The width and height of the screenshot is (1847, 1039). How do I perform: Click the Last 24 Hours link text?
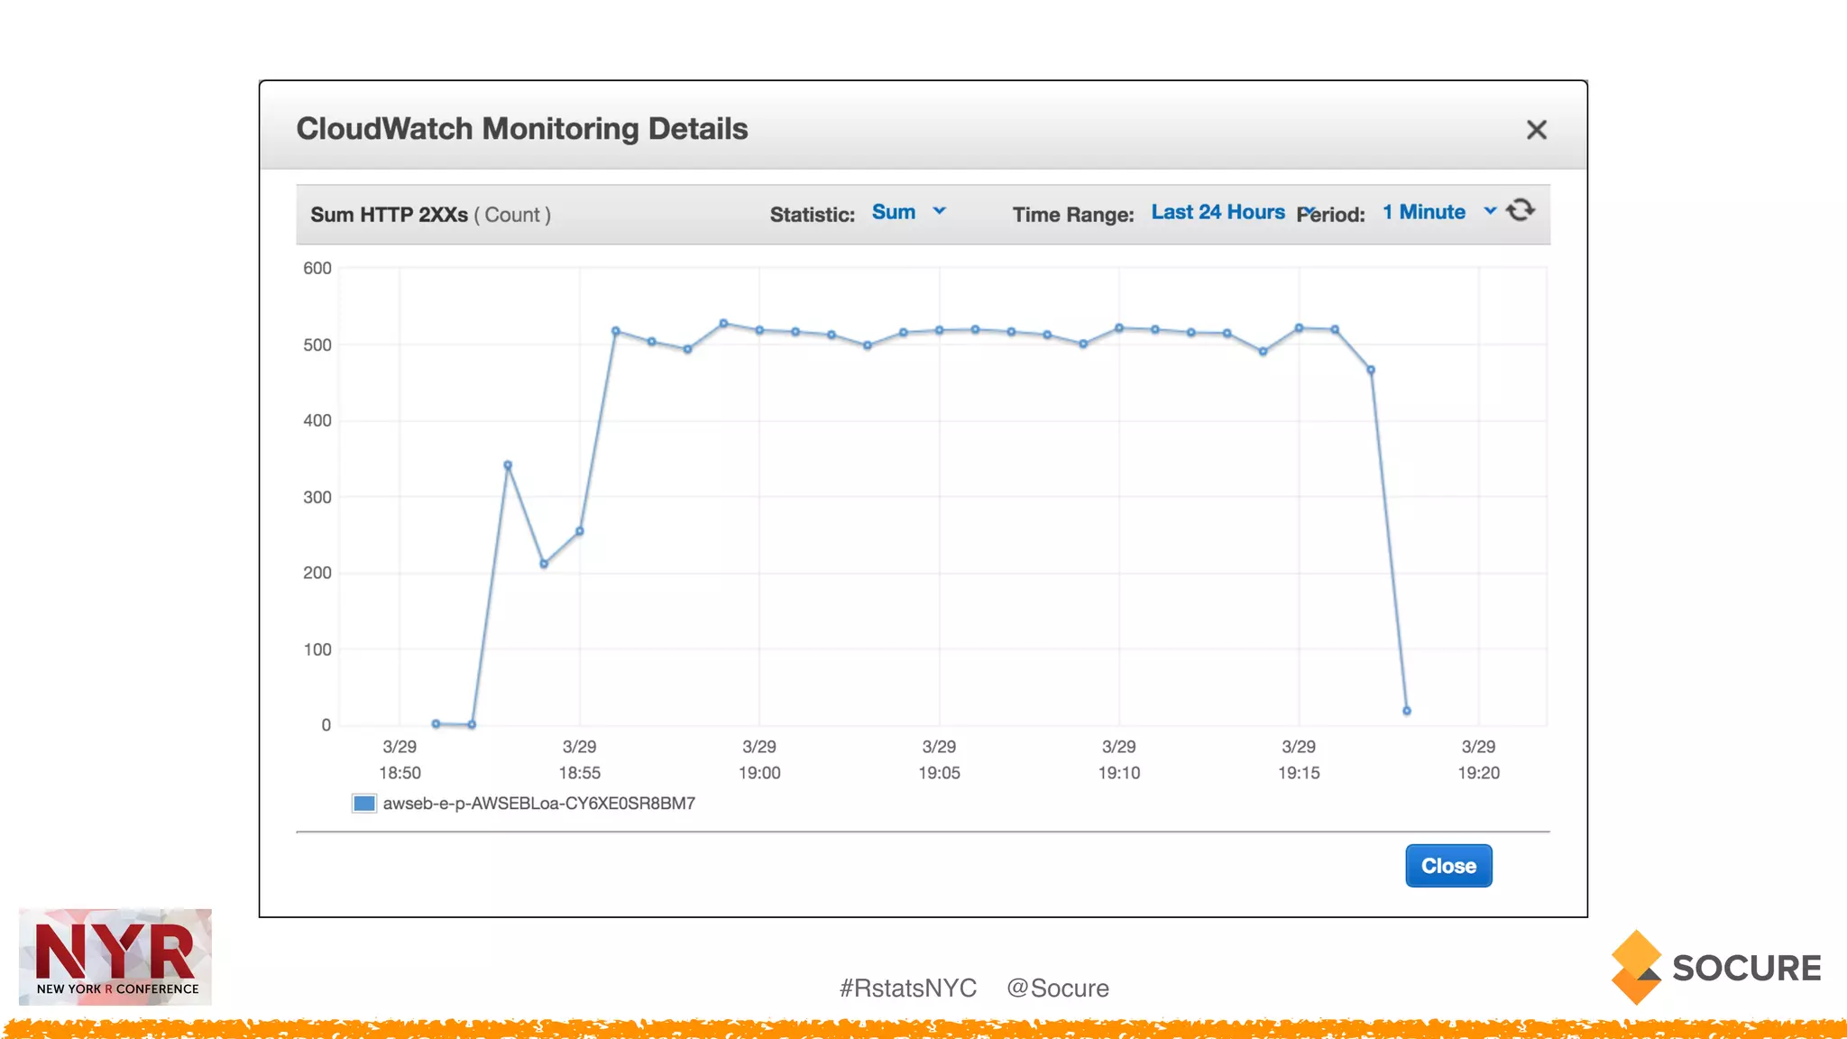(1218, 212)
